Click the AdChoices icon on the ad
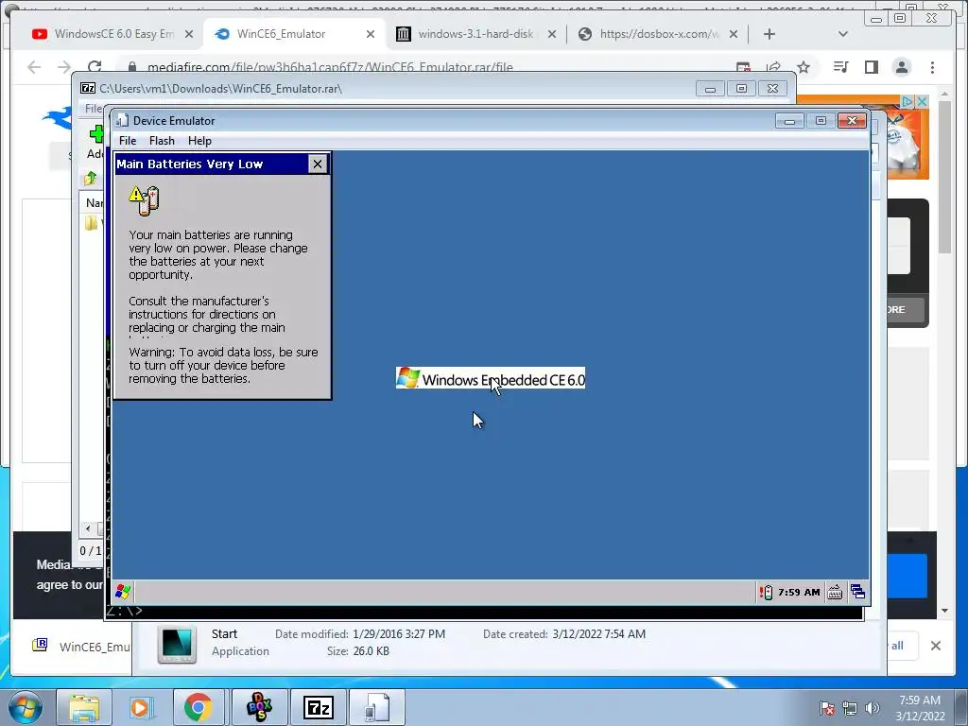The image size is (968, 726). point(907,101)
